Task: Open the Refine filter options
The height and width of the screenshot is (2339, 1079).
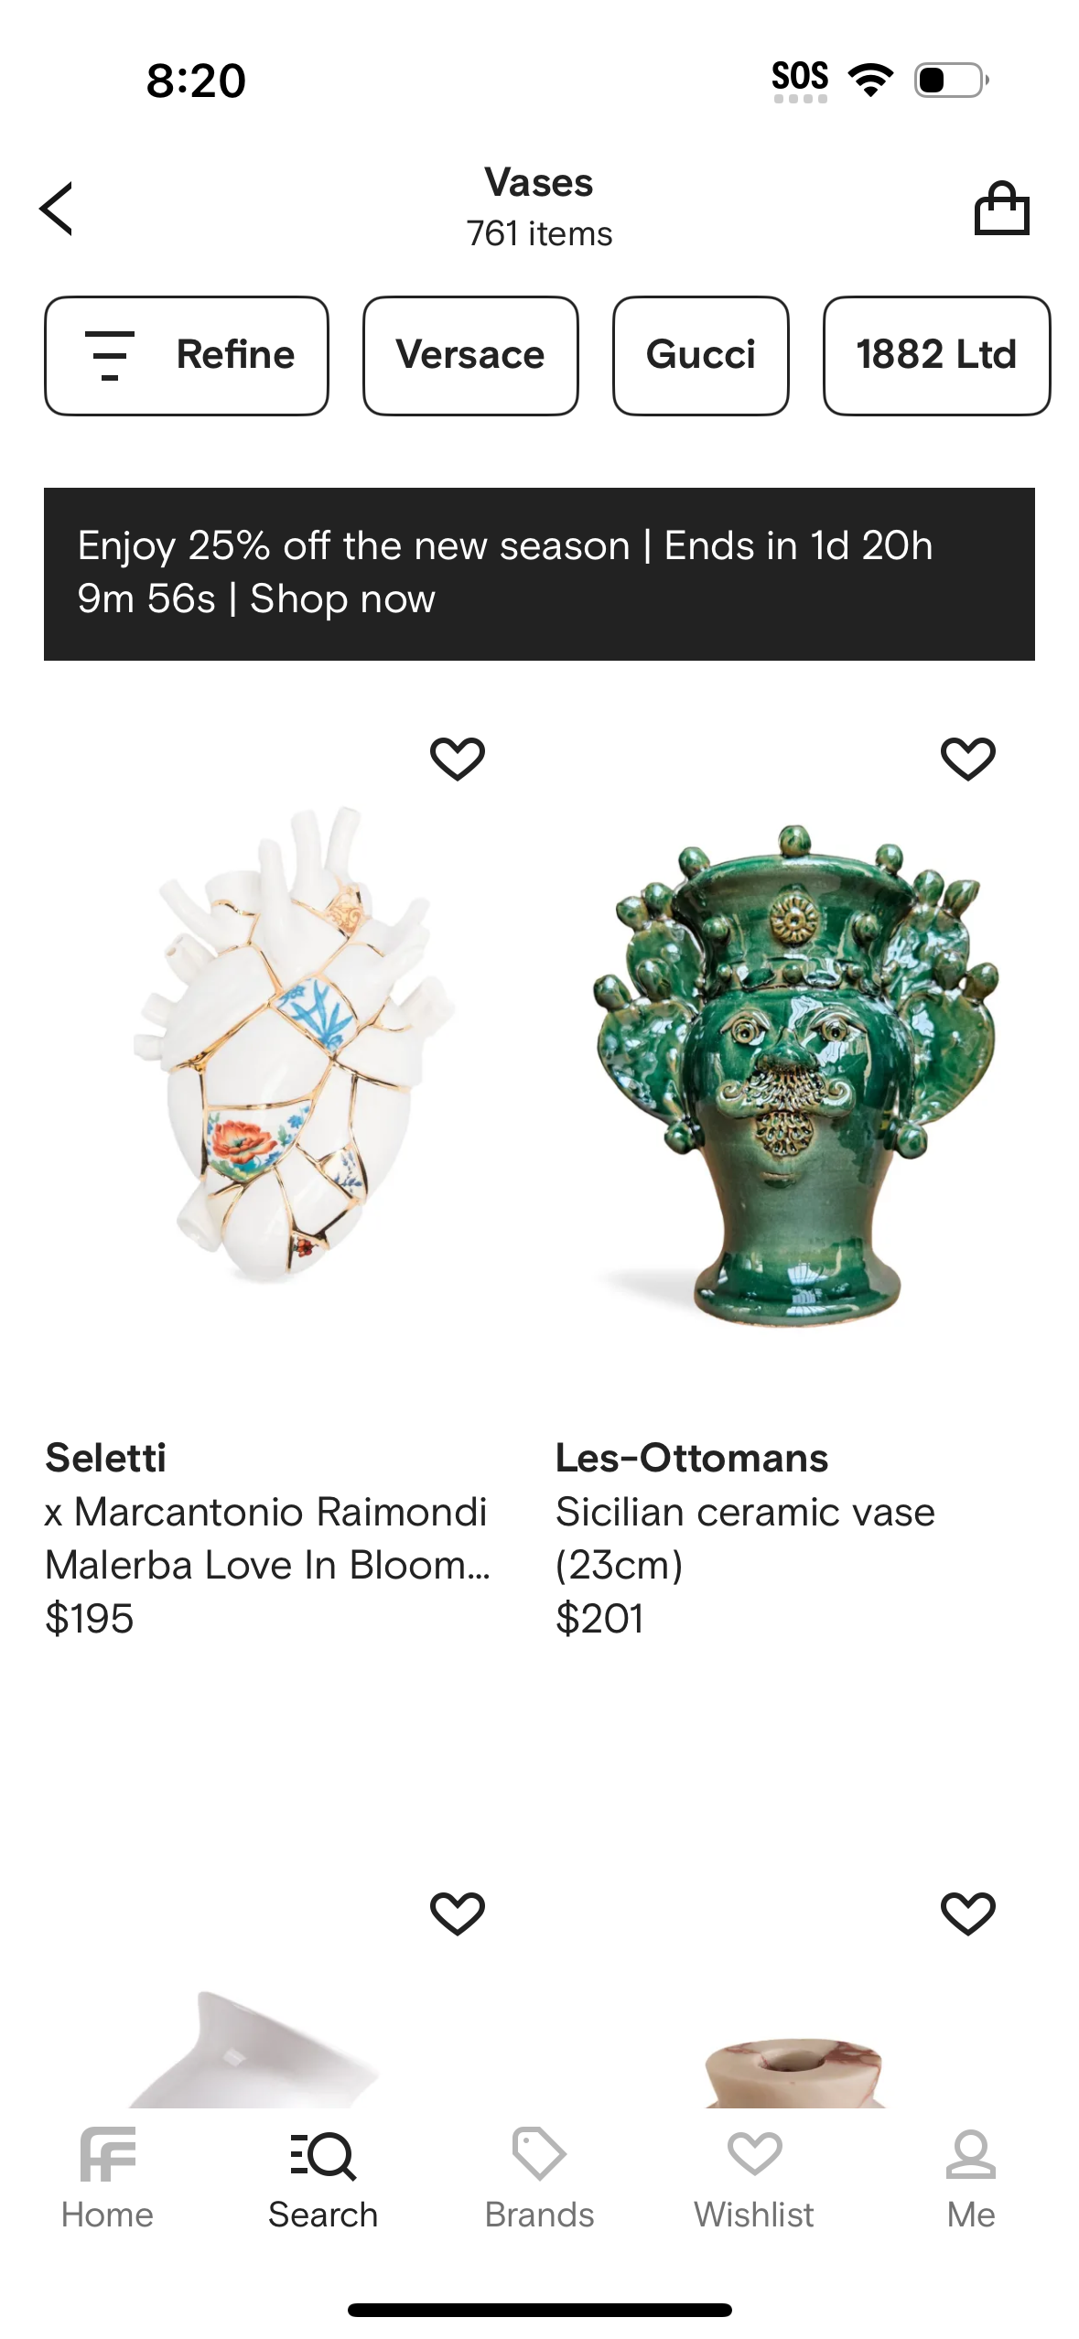Action: (x=187, y=355)
